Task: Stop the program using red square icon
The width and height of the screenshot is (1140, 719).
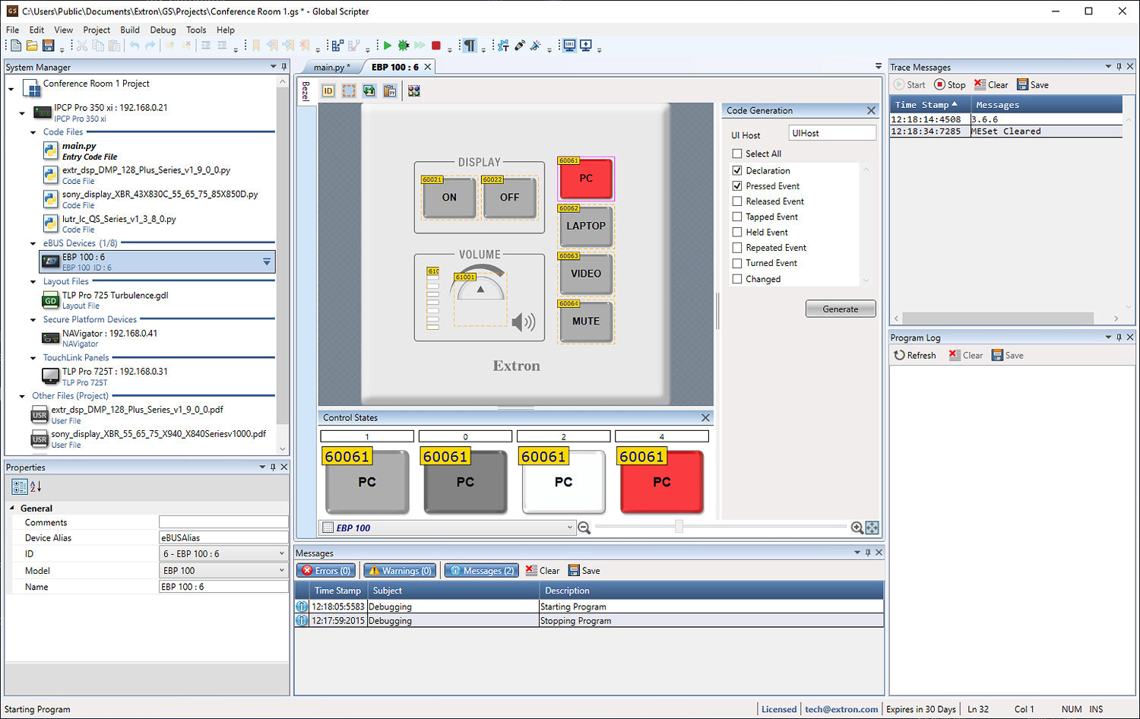Action: pyautogui.click(x=436, y=46)
